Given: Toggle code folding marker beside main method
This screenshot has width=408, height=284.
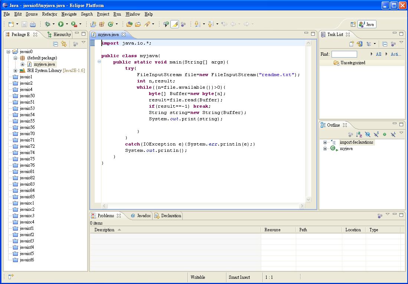Looking at the screenshot, I should pyautogui.click(x=99, y=62).
